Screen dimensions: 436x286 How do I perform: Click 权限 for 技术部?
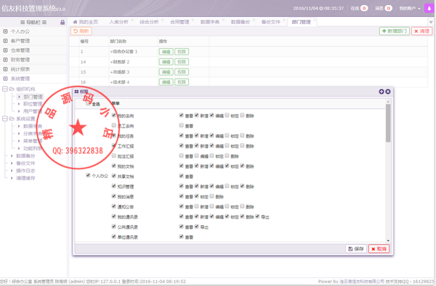[182, 82]
